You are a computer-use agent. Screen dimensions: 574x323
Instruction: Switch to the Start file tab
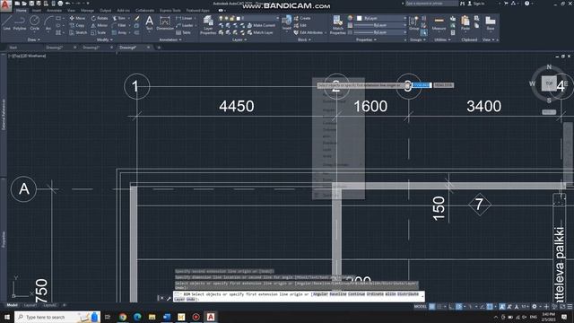(x=13, y=48)
